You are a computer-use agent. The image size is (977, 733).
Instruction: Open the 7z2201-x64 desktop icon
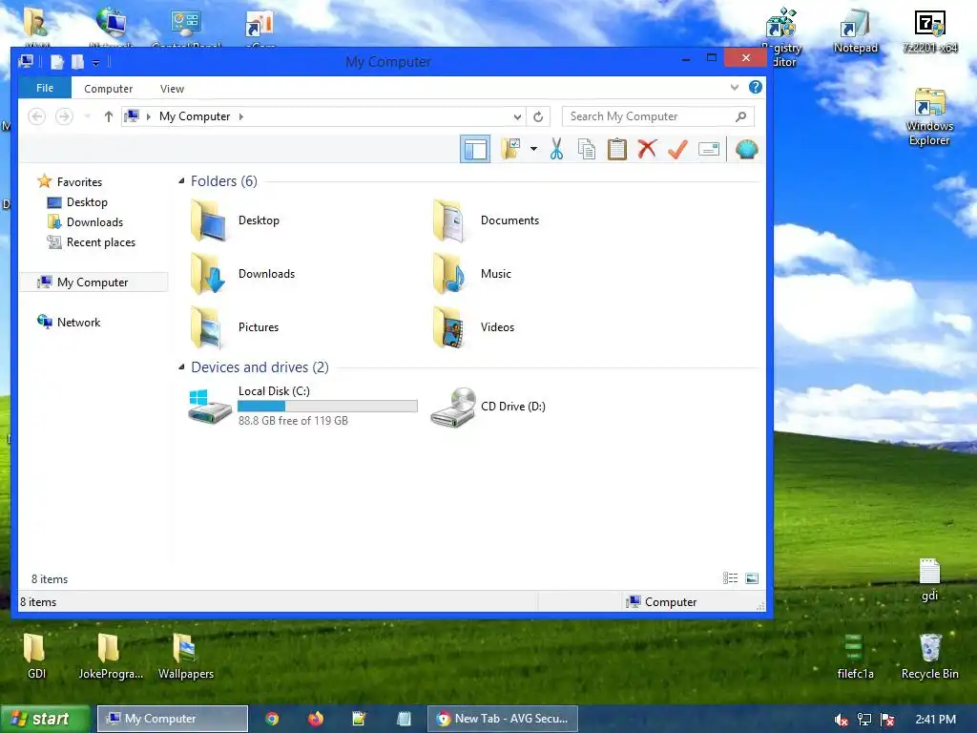click(929, 31)
